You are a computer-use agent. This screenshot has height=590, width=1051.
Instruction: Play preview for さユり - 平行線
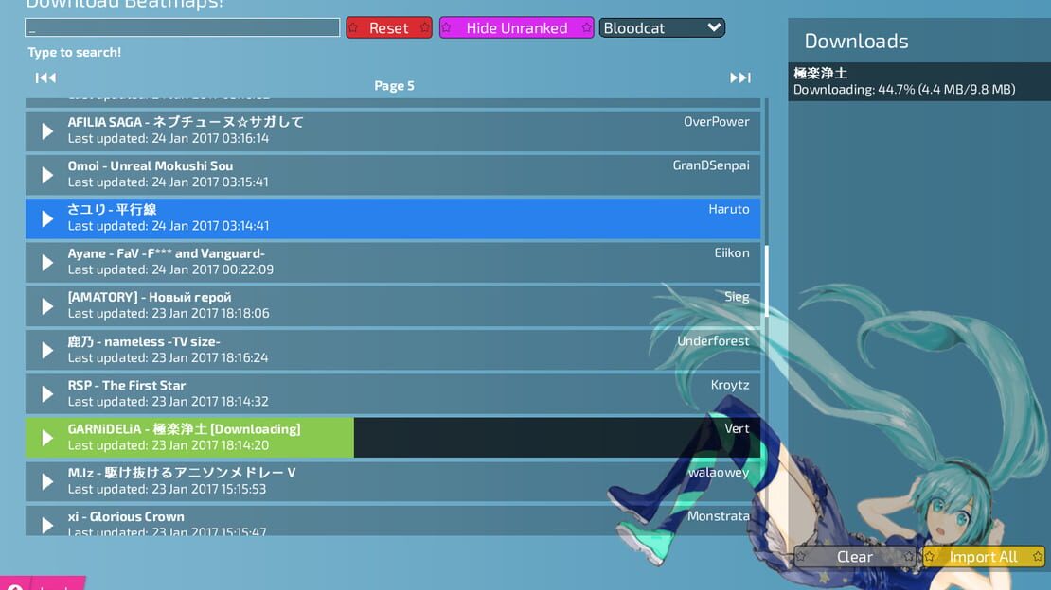point(47,218)
